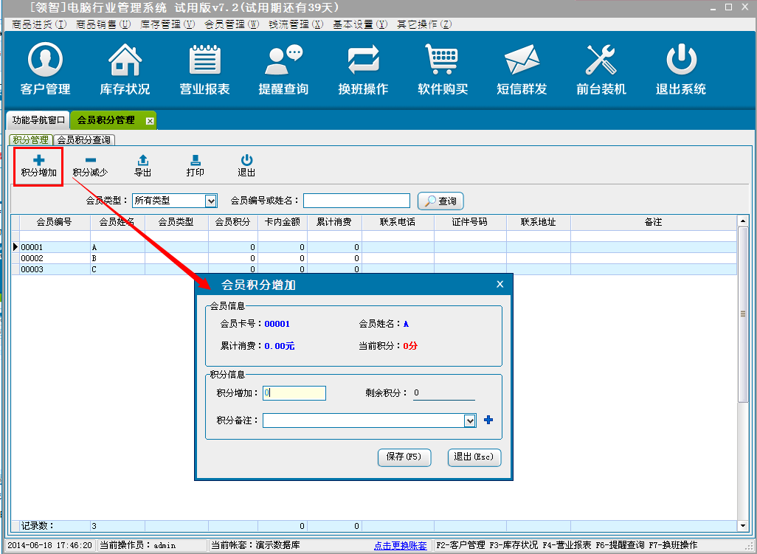
Task: Click the 软件购买 shopping cart icon
Action: [x=443, y=69]
